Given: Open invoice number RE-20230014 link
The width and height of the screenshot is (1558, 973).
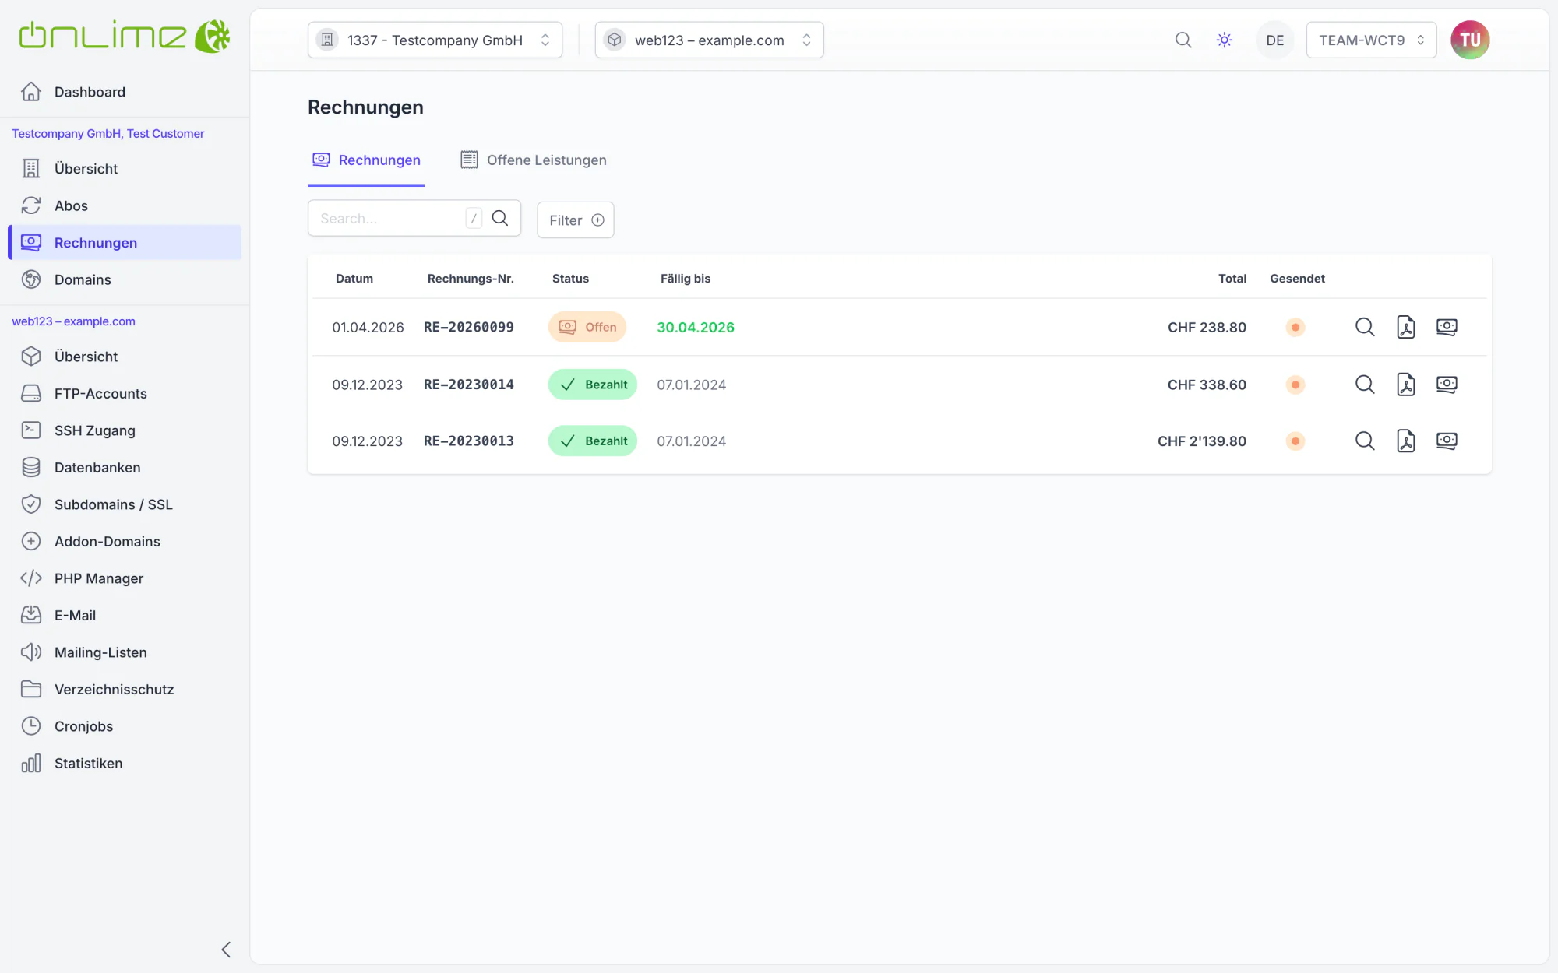Looking at the screenshot, I should [x=468, y=385].
